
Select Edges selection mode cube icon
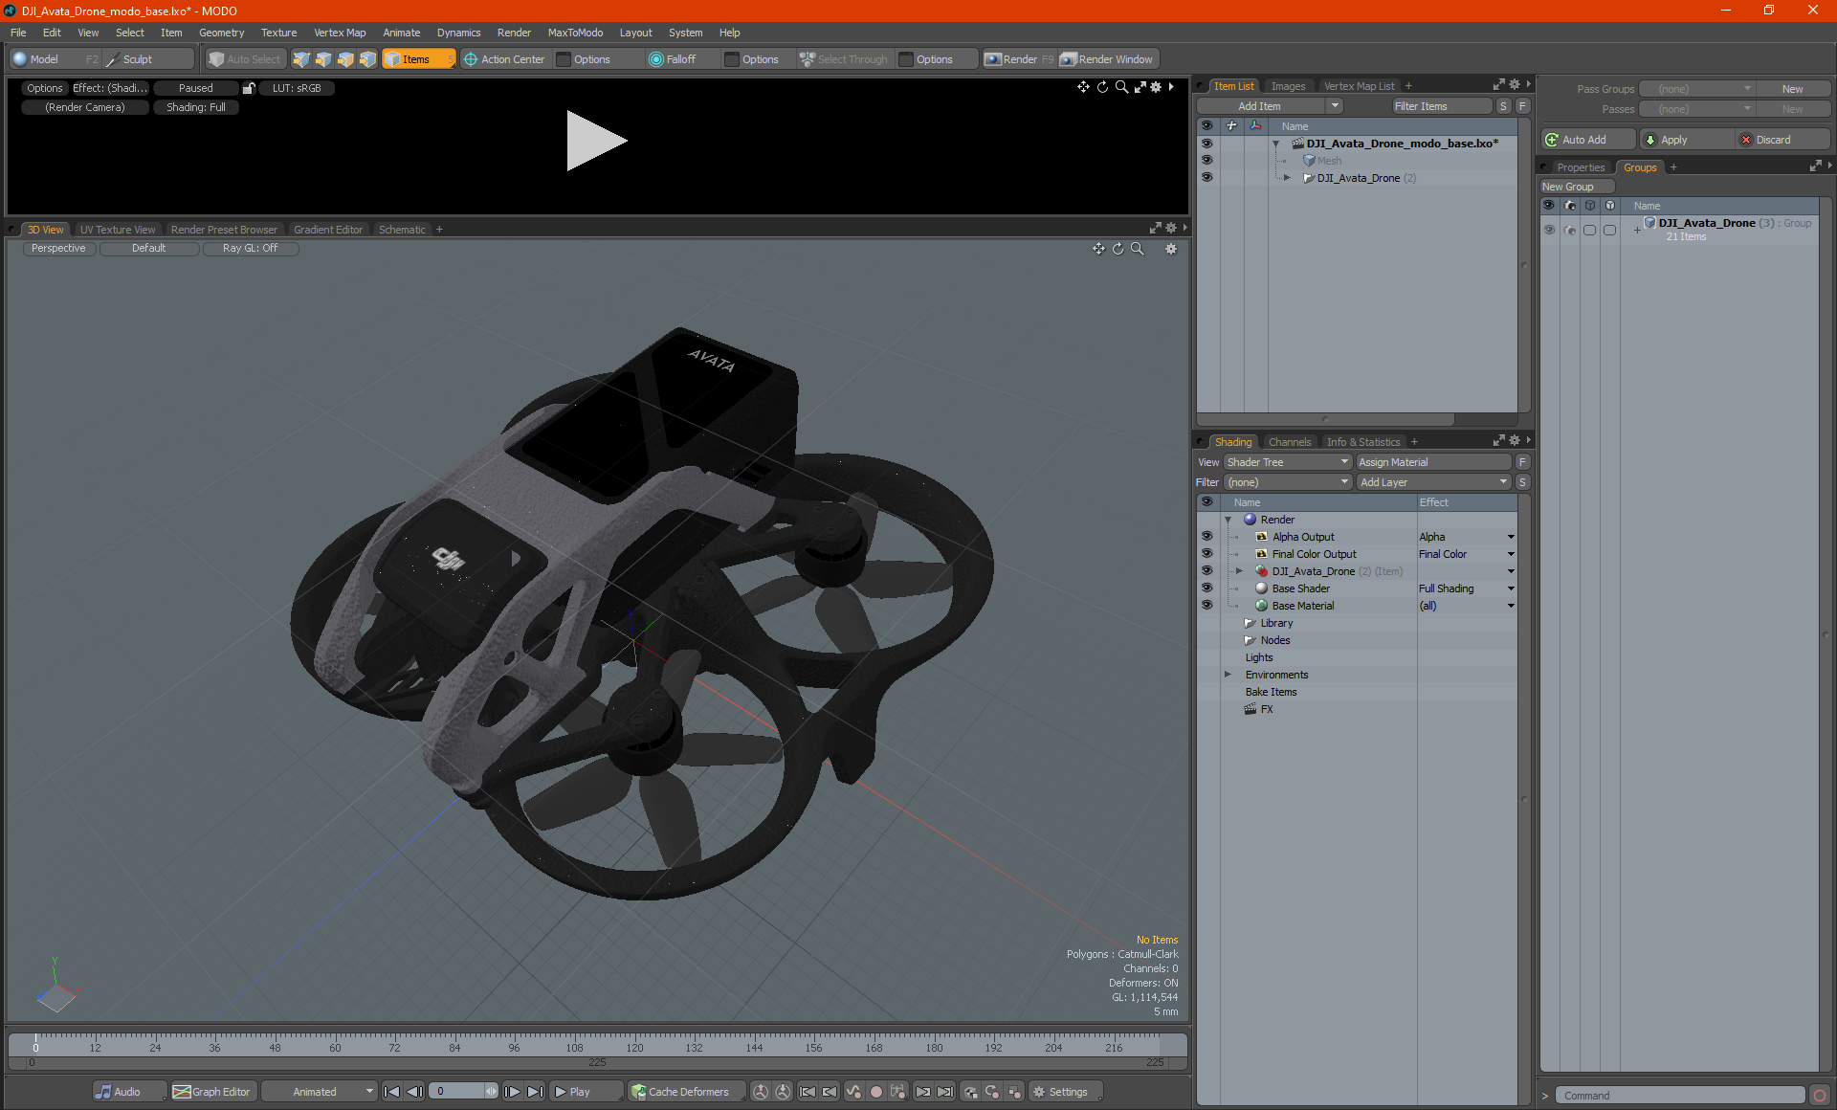[323, 59]
